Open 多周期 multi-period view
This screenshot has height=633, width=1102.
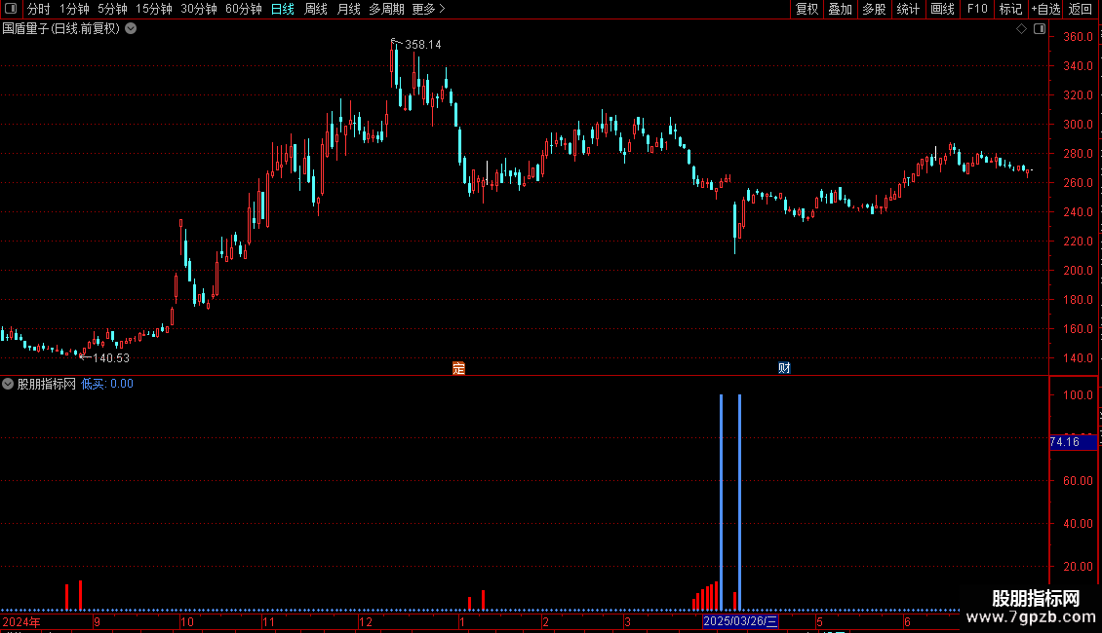[x=386, y=9]
